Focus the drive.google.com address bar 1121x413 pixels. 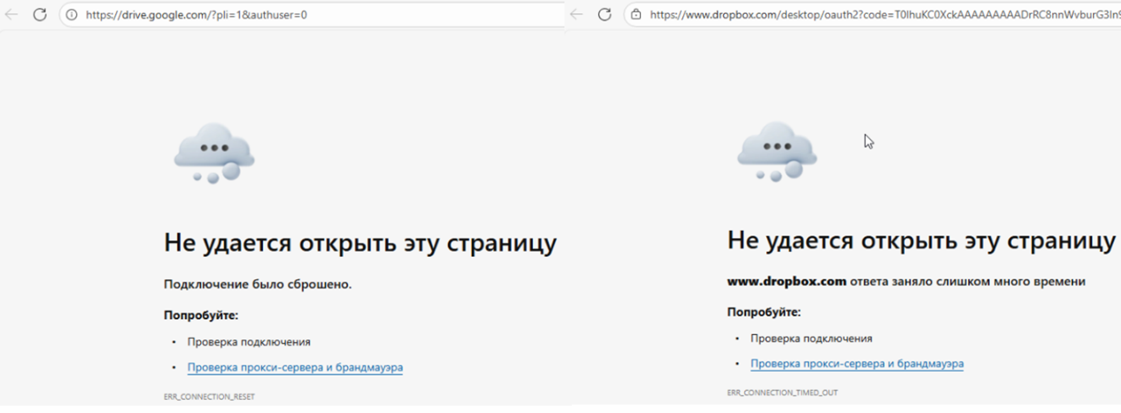pyautogui.click(x=312, y=15)
